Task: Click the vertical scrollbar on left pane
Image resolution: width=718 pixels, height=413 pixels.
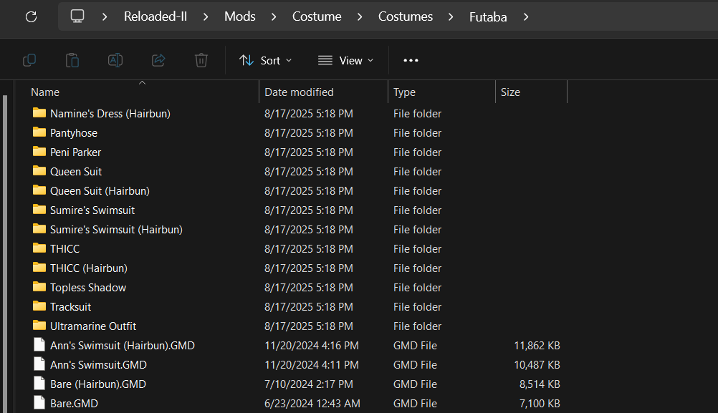Action: coord(5,254)
